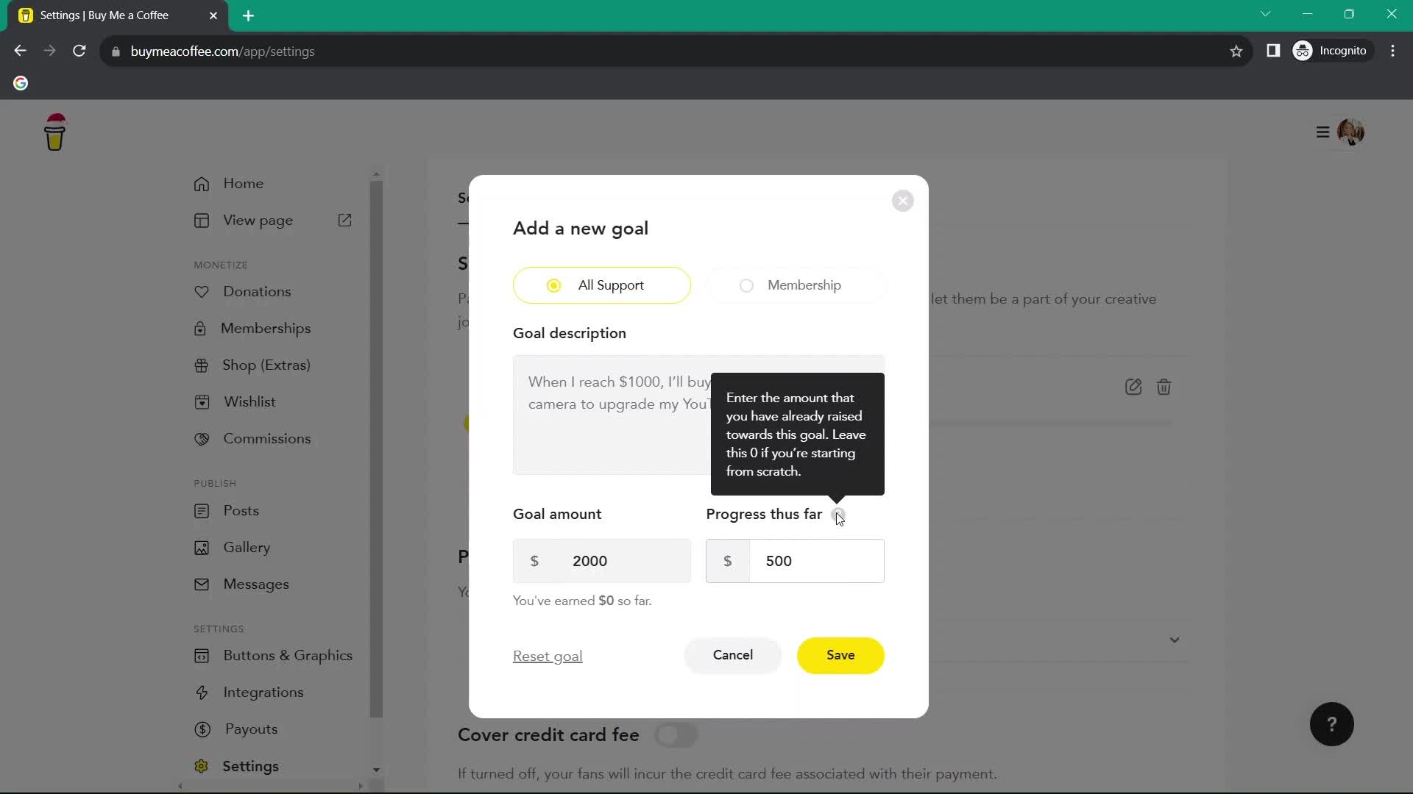Expand the collapsed settings section chevron
Viewport: 1413px width, 794px height.
(x=1175, y=640)
